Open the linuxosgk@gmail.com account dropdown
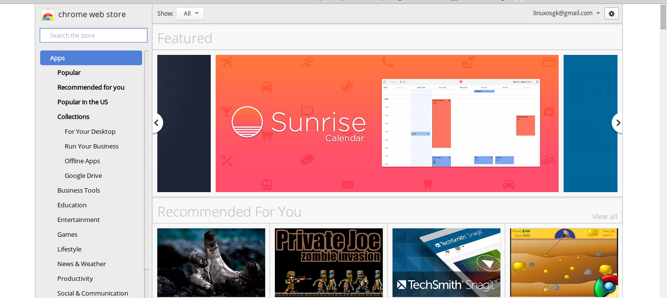 [567, 13]
